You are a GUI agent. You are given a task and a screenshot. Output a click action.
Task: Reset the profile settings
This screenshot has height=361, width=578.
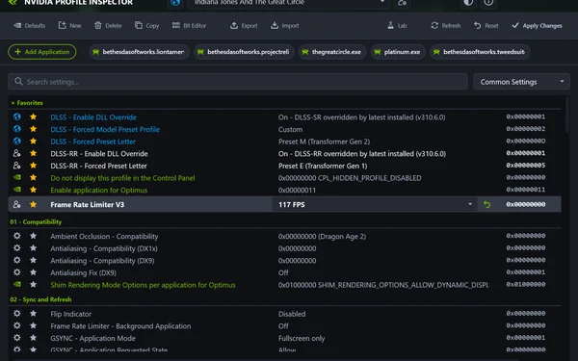(486, 25)
